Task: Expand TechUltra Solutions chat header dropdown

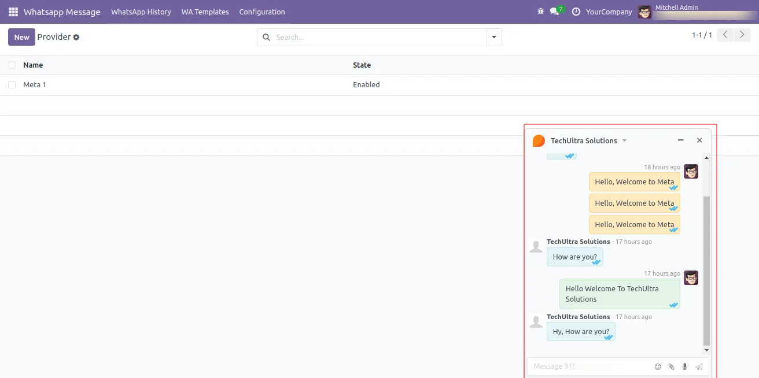Action: (x=624, y=141)
